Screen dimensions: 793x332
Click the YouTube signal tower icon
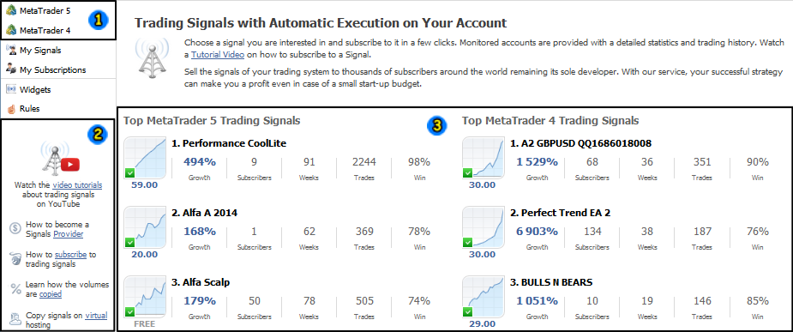58,160
